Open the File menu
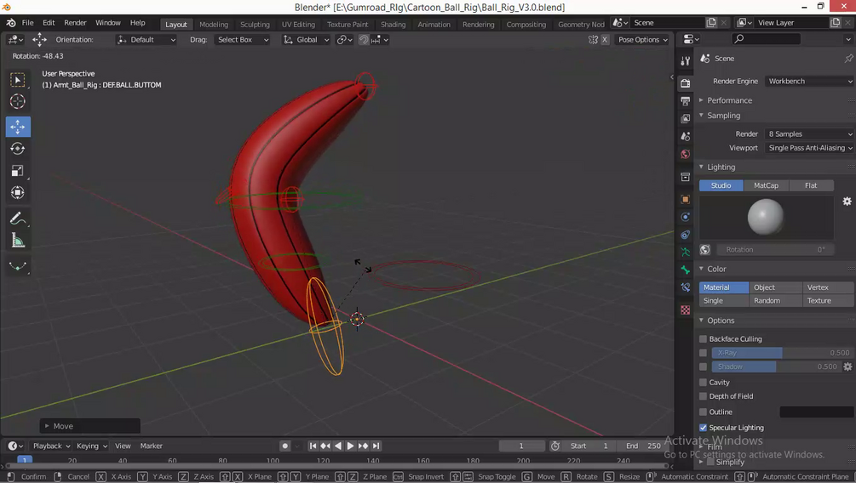The image size is (856, 483). click(x=27, y=23)
